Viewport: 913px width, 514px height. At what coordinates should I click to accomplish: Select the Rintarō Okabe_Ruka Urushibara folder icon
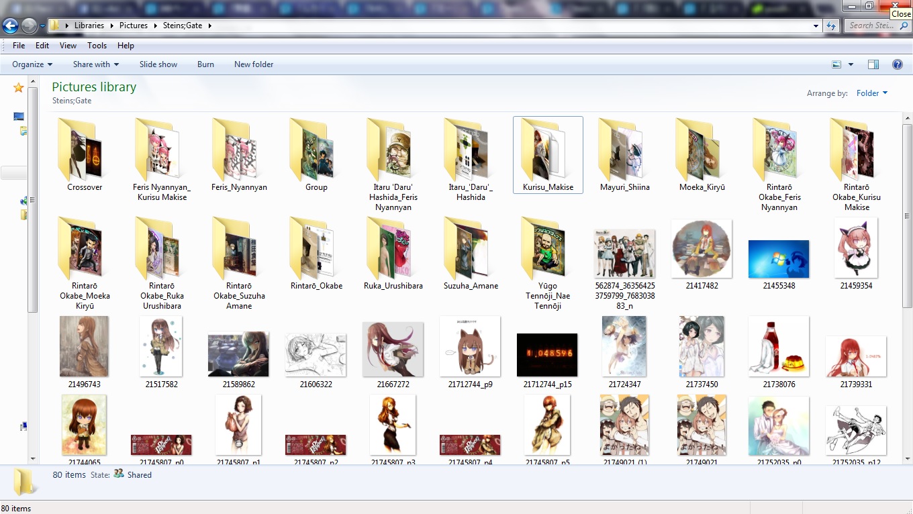[157, 248]
